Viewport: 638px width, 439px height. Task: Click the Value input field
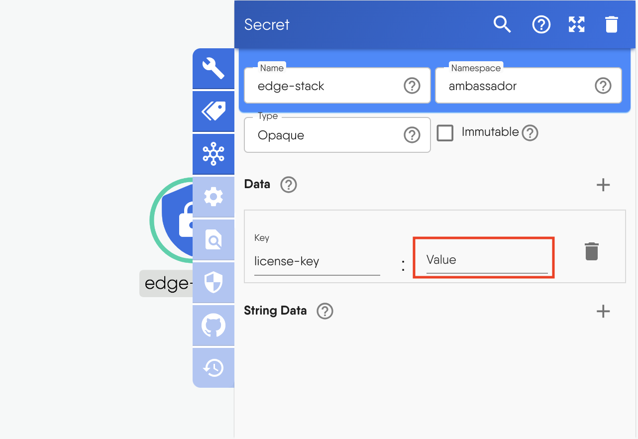click(486, 260)
